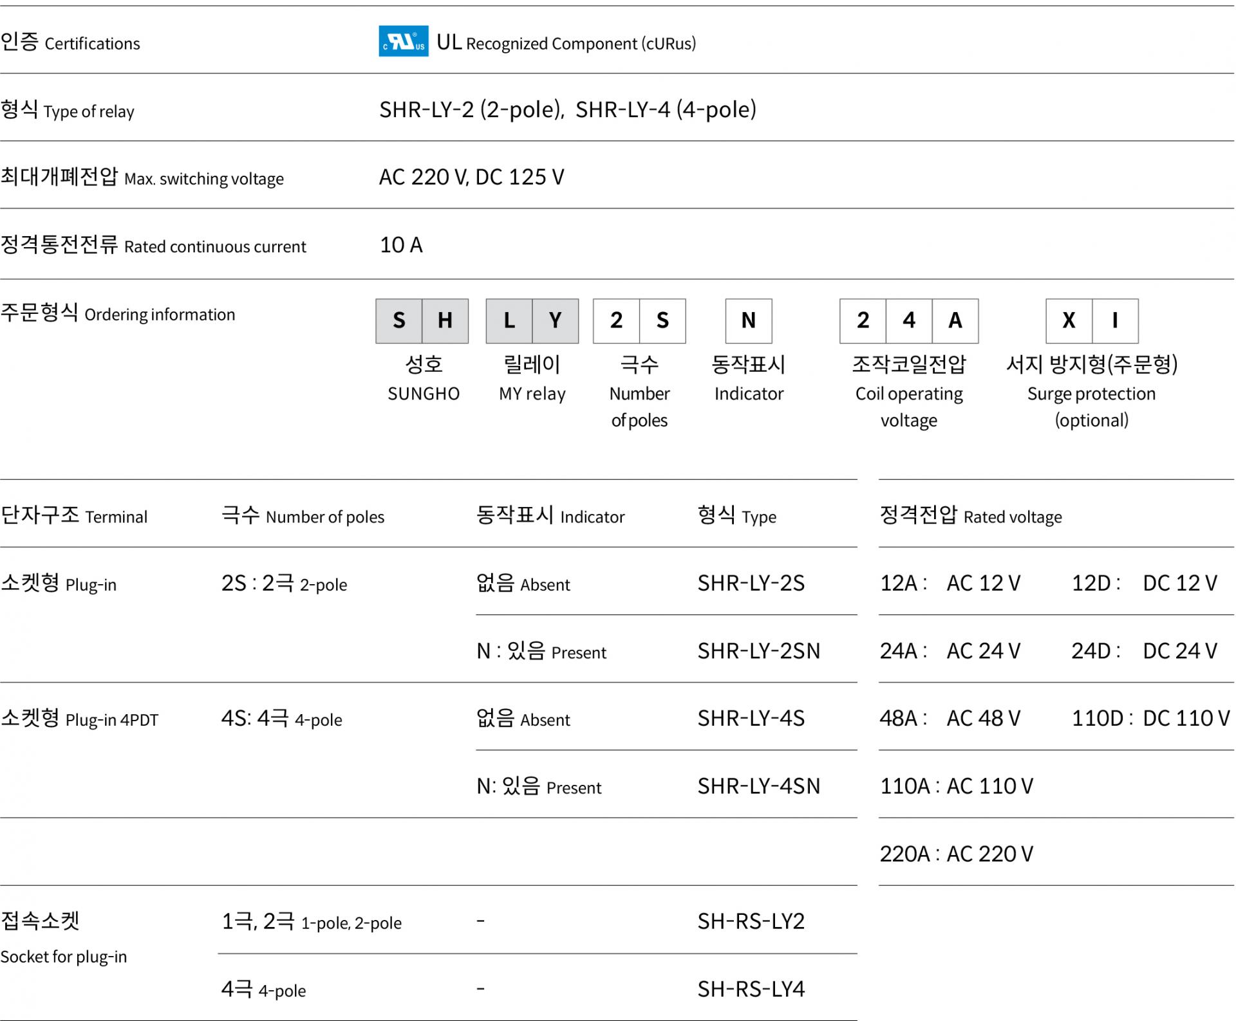Click the '24A : AC 24 V' entry
1236x1021 pixels.
point(950,651)
